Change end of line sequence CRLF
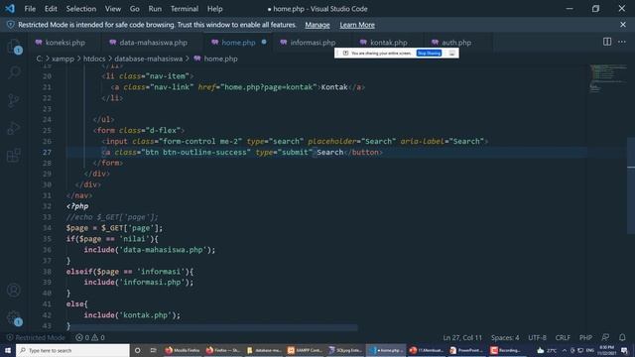Viewport: 635px width, 357px height. click(x=563, y=337)
